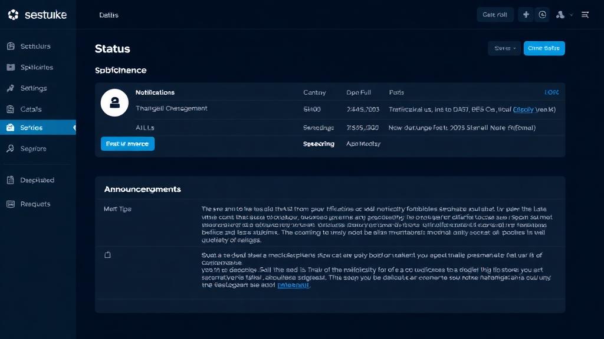
Task: Click the sestuike logo icon
Action: 14,14
